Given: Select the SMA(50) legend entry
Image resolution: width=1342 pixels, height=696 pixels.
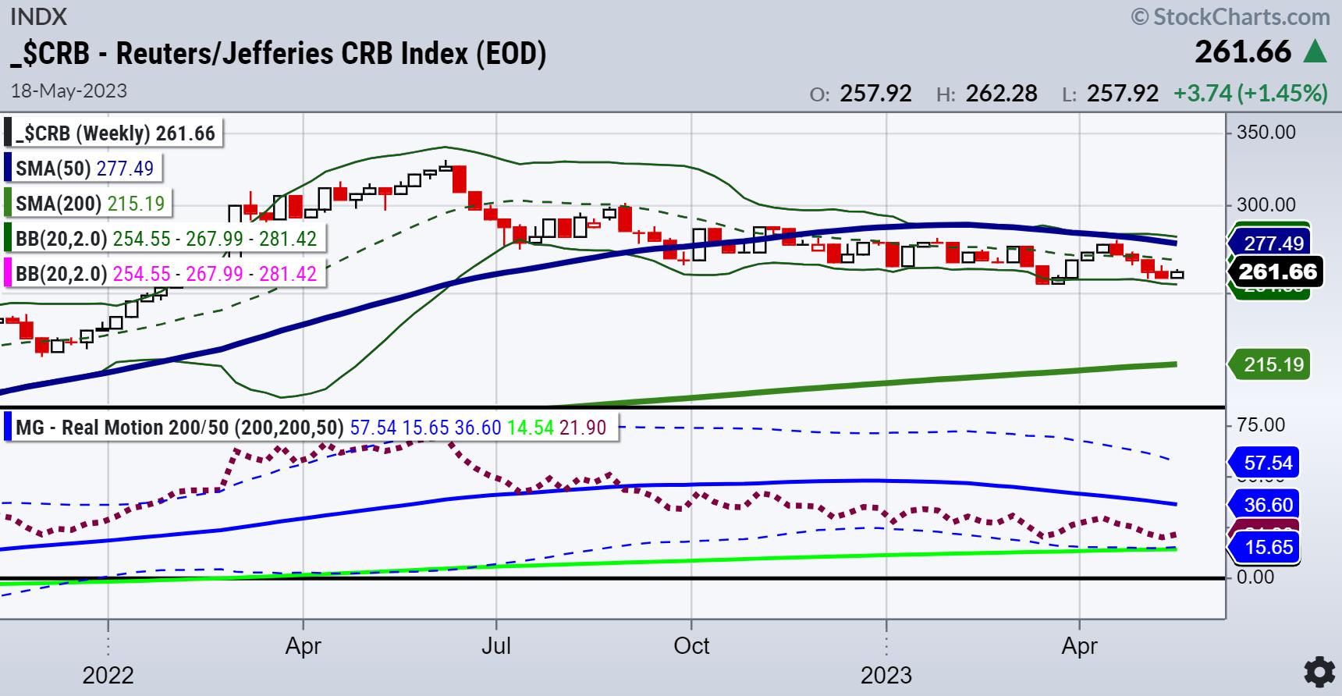Looking at the screenshot, I should click(x=84, y=168).
